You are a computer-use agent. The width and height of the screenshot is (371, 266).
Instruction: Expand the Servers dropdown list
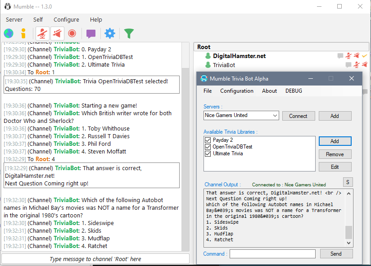click(275, 116)
